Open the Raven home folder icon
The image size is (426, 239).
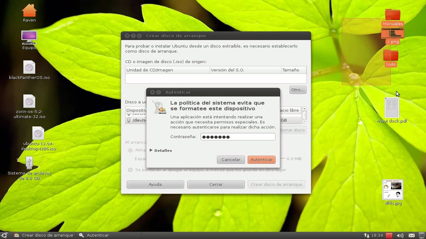pyautogui.click(x=29, y=10)
